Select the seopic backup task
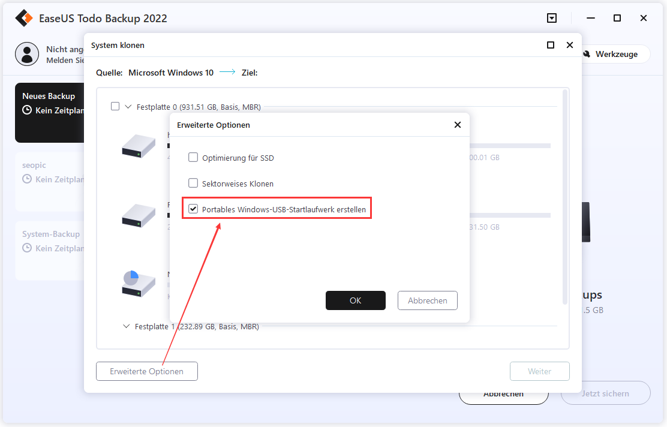667x427 pixels. [x=49, y=182]
